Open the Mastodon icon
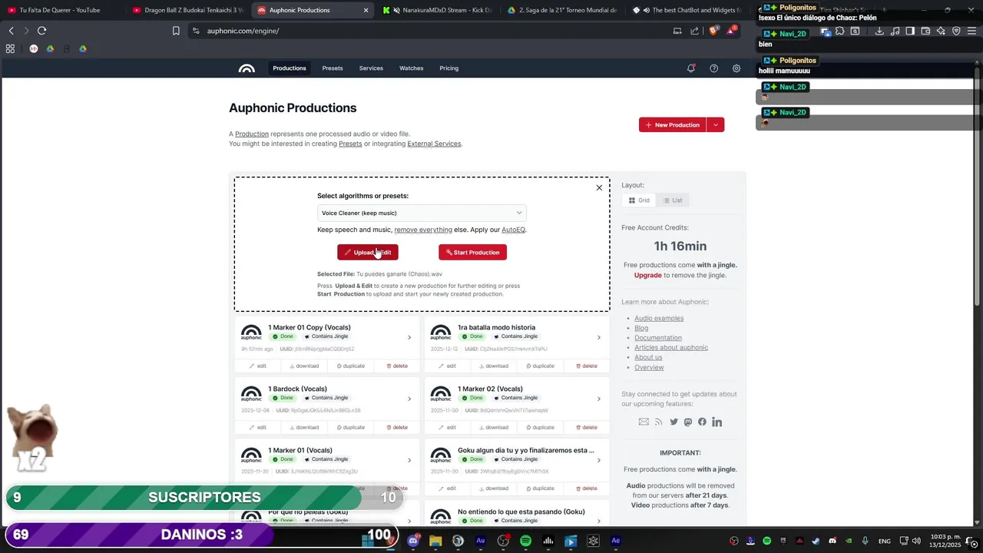This screenshot has width=983, height=553. (688, 422)
